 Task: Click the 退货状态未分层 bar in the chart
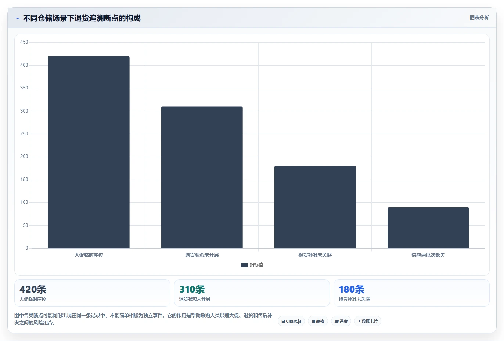point(202,177)
